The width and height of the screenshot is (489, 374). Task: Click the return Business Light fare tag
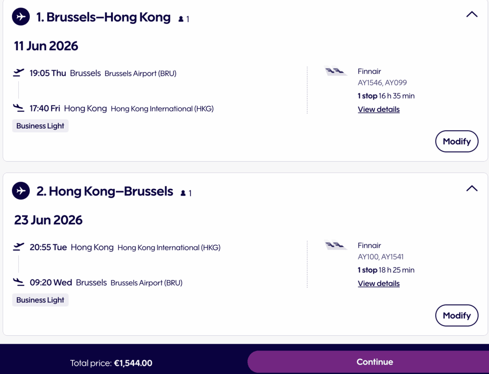tap(40, 300)
